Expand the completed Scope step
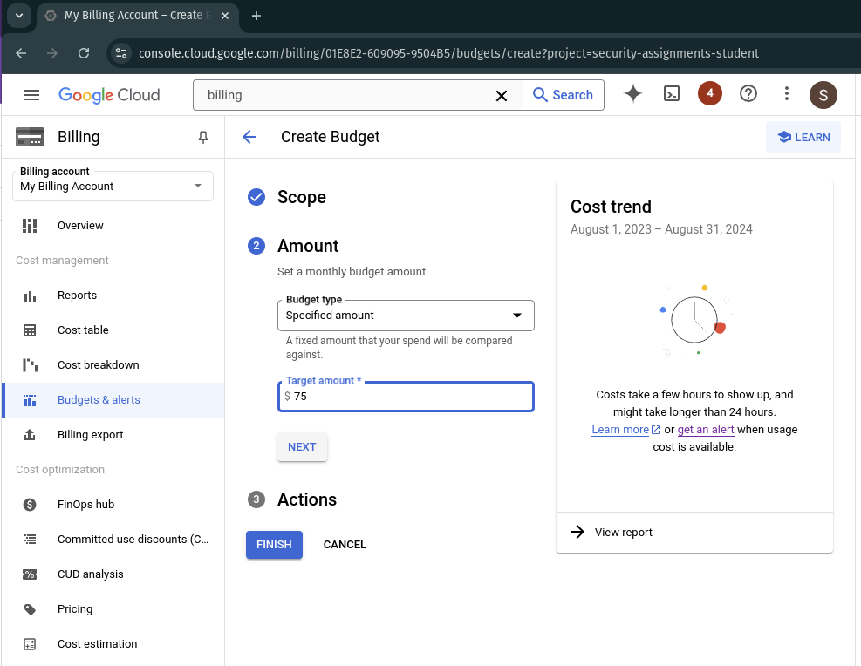 (x=302, y=197)
